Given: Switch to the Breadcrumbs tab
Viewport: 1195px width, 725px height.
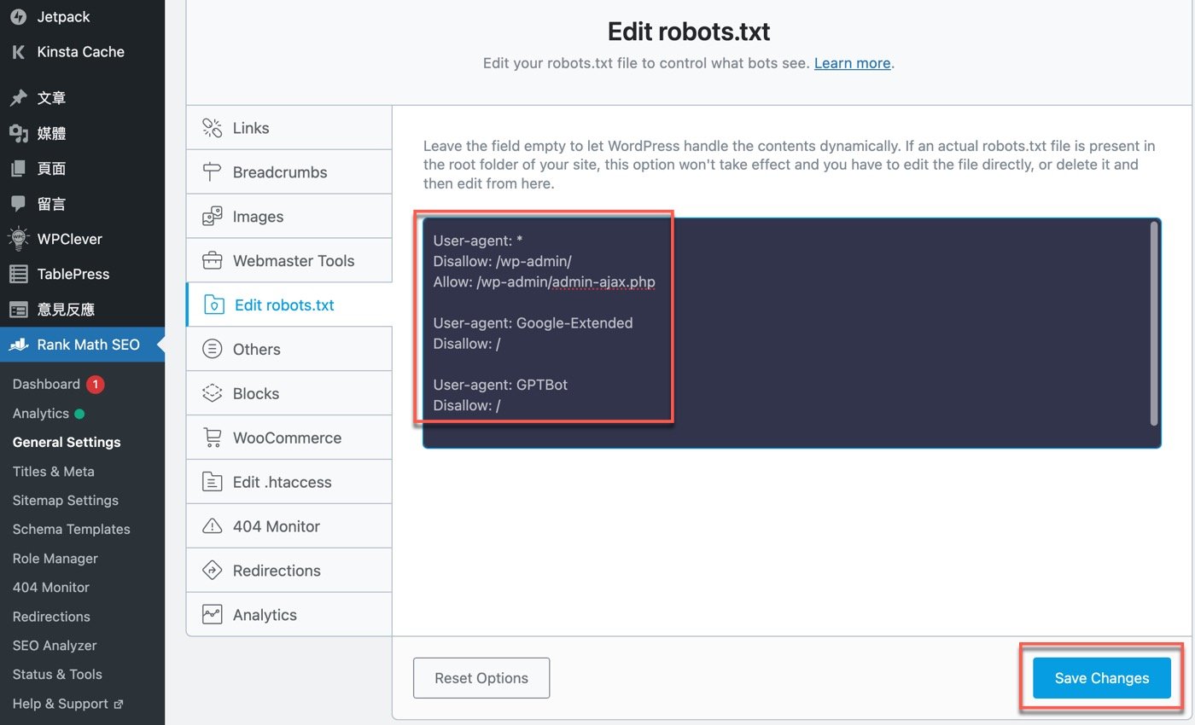Looking at the screenshot, I should click(289, 172).
